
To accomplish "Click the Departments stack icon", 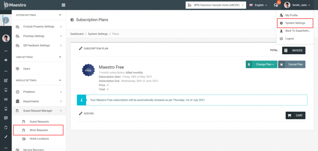I will pos(18,101).
